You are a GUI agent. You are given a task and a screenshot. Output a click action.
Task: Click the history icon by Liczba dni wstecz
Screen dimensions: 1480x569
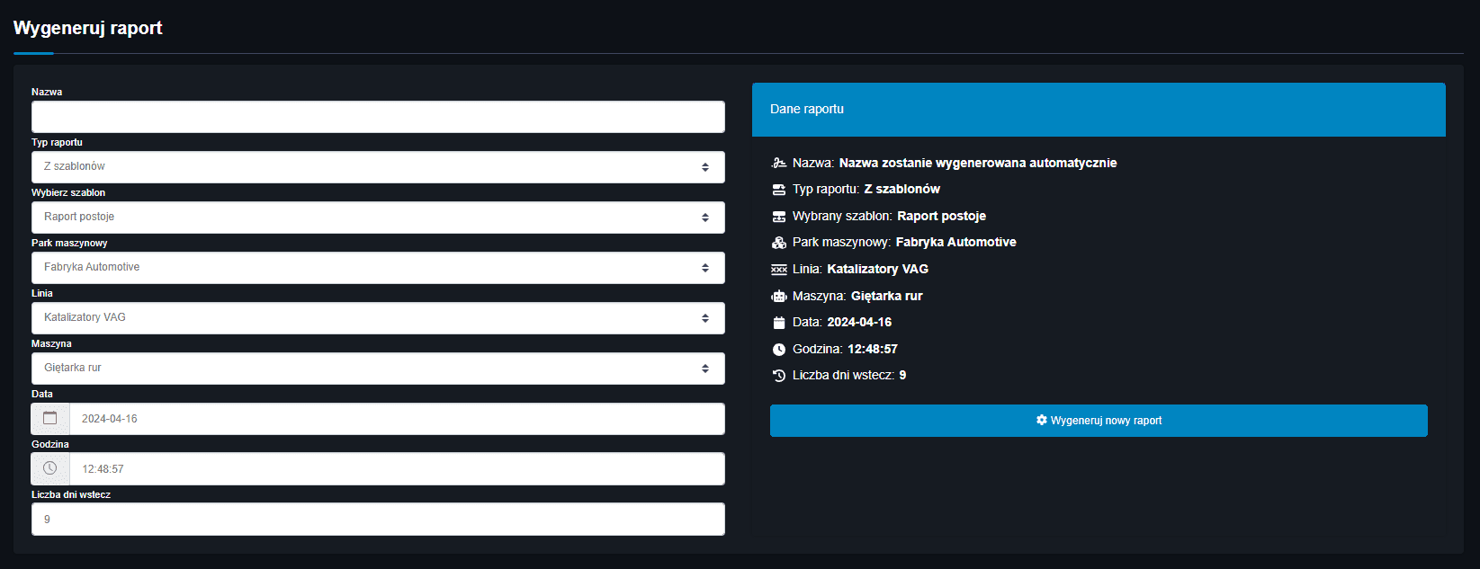coord(779,376)
